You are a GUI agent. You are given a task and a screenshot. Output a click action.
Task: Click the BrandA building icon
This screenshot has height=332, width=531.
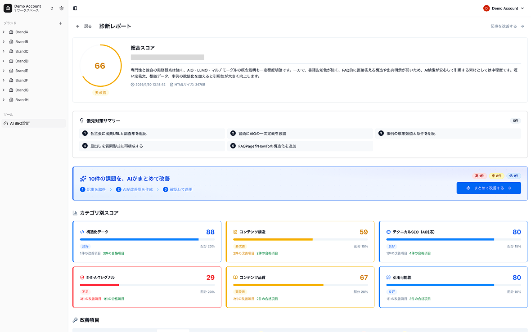click(x=11, y=32)
